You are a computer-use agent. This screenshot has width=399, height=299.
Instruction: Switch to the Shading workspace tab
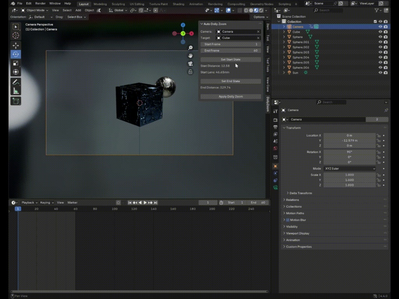tap(178, 4)
